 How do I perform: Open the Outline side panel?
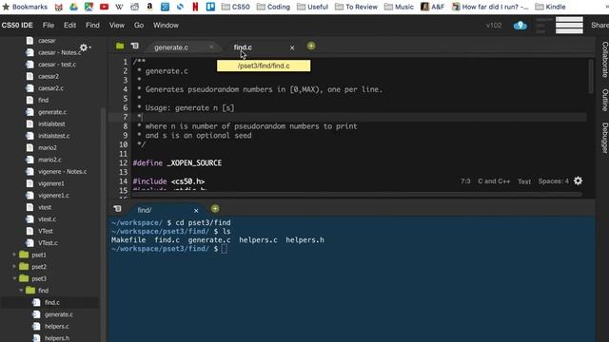click(x=605, y=100)
